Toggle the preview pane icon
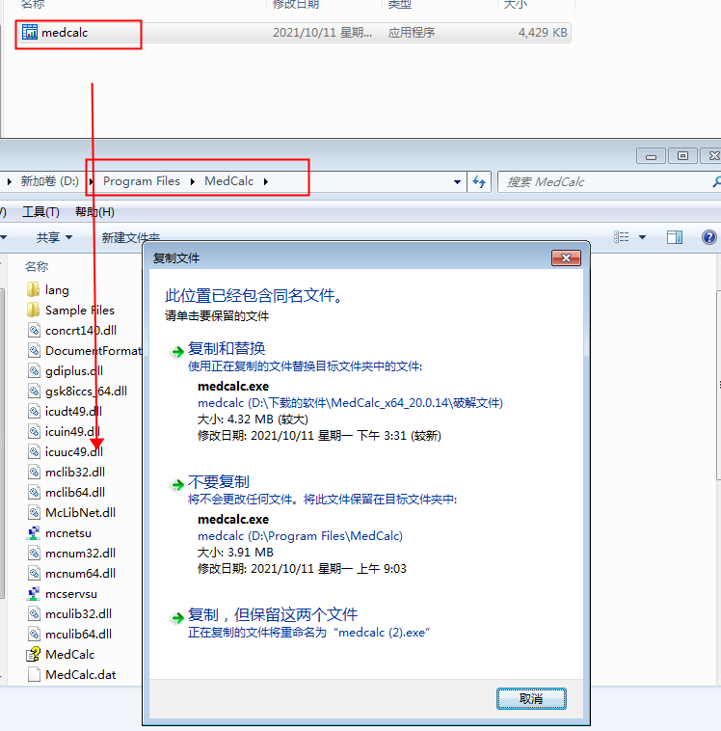Image resolution: width=721 pixels, height=731 pixels. tap(675, 237)
